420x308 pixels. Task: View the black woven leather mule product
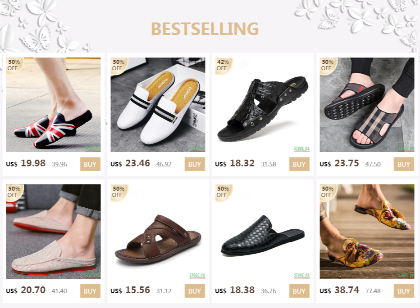coord(262,232)
